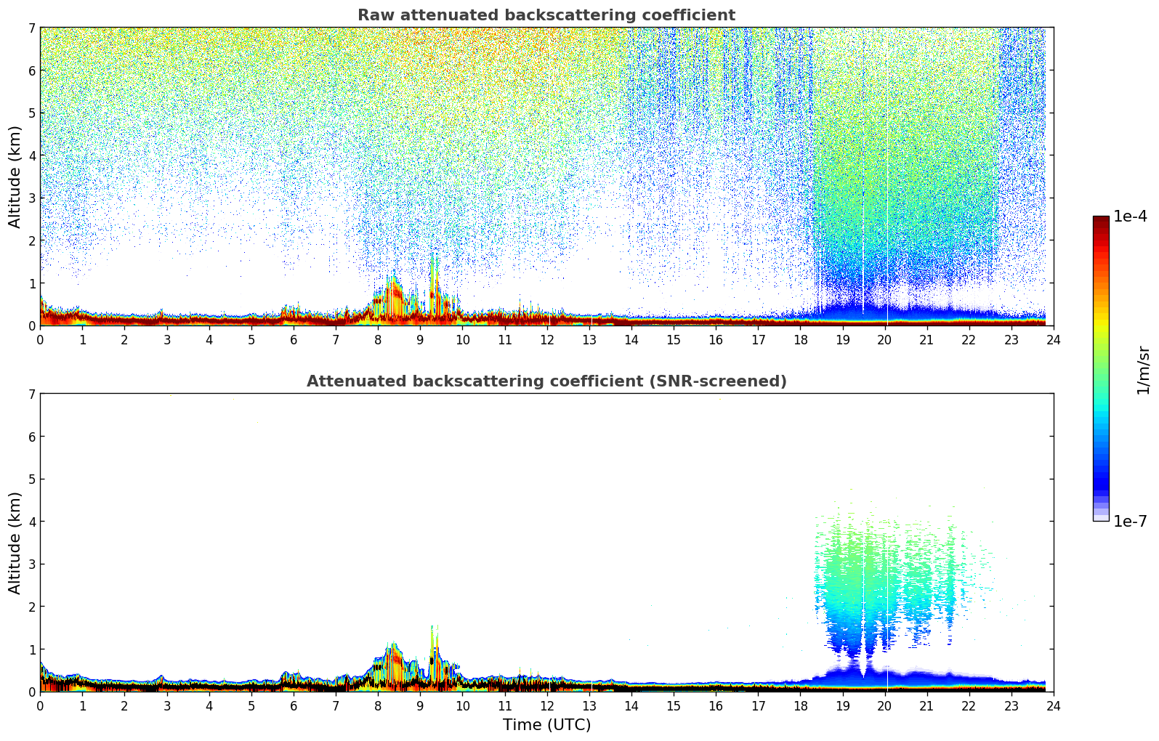
Task: Click hour '20' tick on SNR-screened plot's axis
Action: tap(884, 706)
